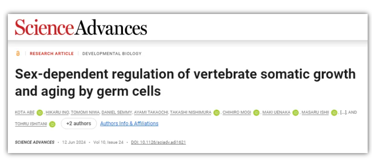Image resolution: width=379 pixels, height=164 pixels.
Task: Open Authors Info & Affiliations link
Action: click(x=130, y=123)
